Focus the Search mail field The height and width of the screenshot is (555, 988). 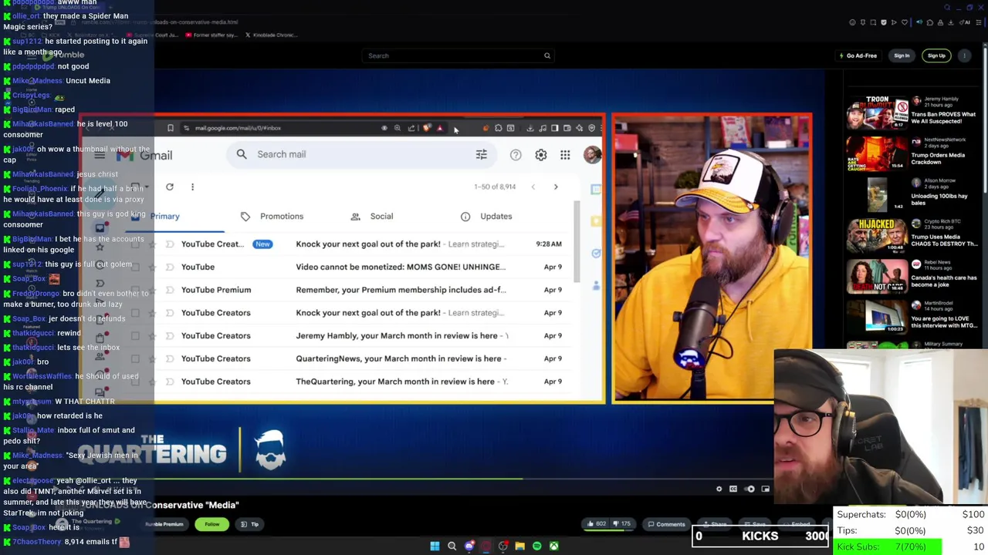pyautogui.click(x=361, y=154)
